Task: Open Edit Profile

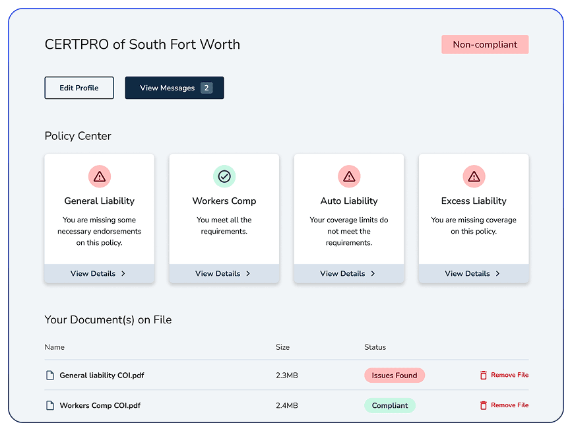Action: click(79, 87)
